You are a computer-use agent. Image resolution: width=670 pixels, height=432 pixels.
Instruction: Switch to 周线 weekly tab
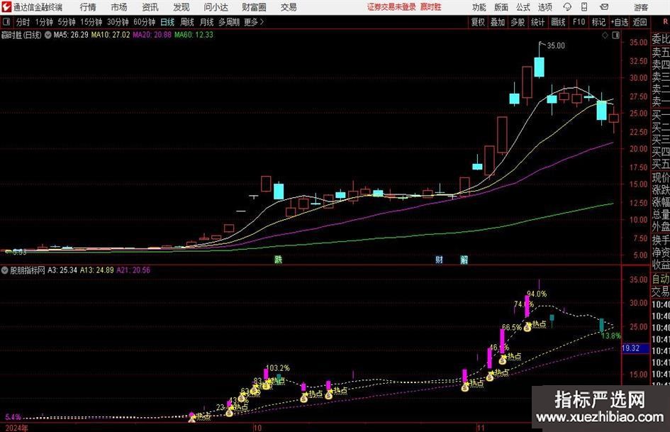187,22
